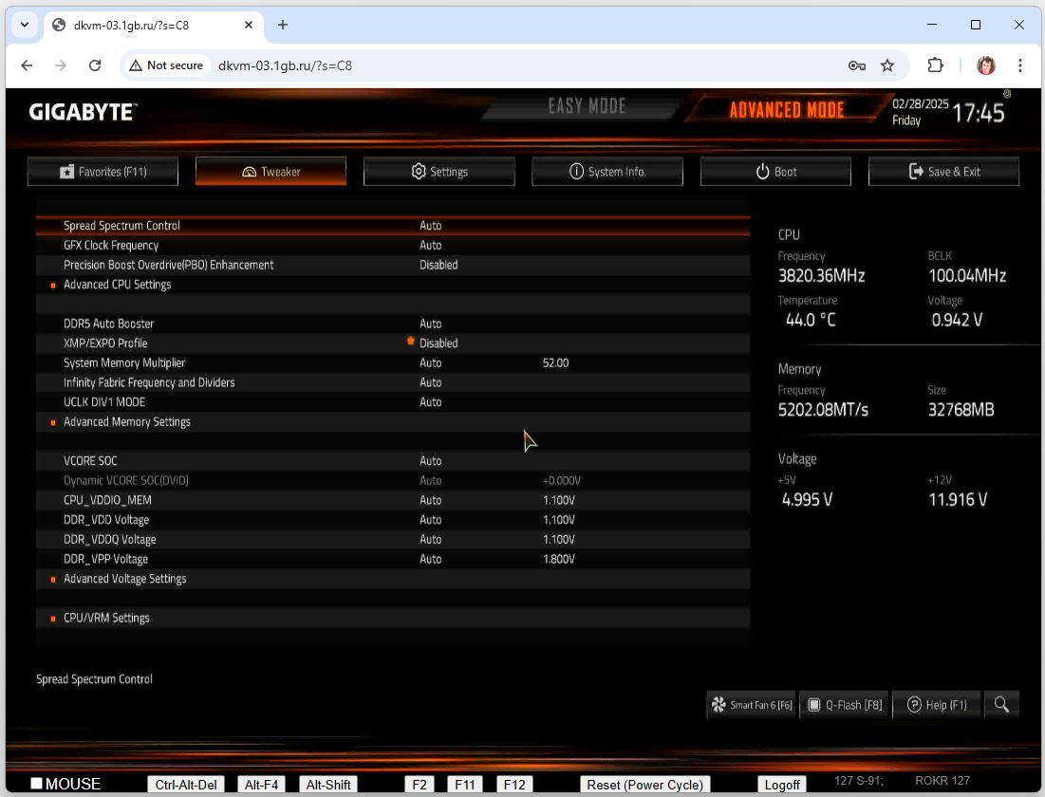Click the magnifier search icon in BIOS

[1002, 704]
